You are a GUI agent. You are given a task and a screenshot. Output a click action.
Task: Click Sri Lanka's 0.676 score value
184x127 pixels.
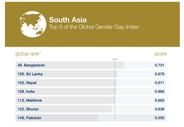pos(160,74)
